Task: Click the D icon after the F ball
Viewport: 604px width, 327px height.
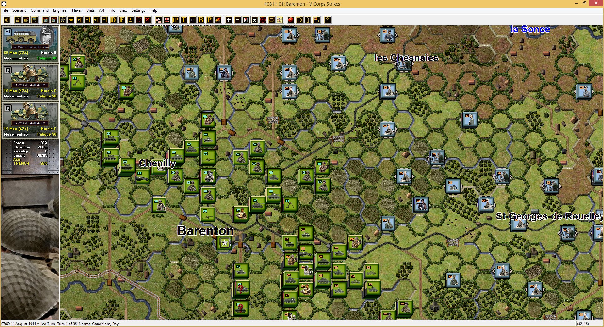Action: pos(299,20)
